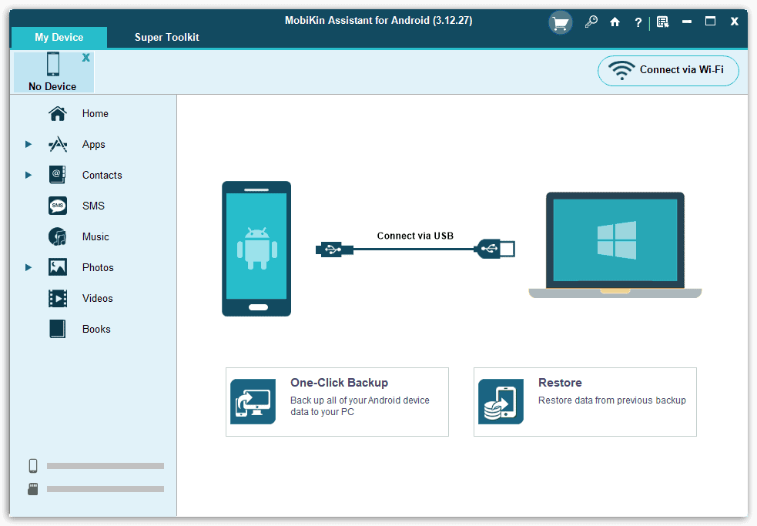Click the Contacts address book icon
Screen dimensions: 757x526
58,175
